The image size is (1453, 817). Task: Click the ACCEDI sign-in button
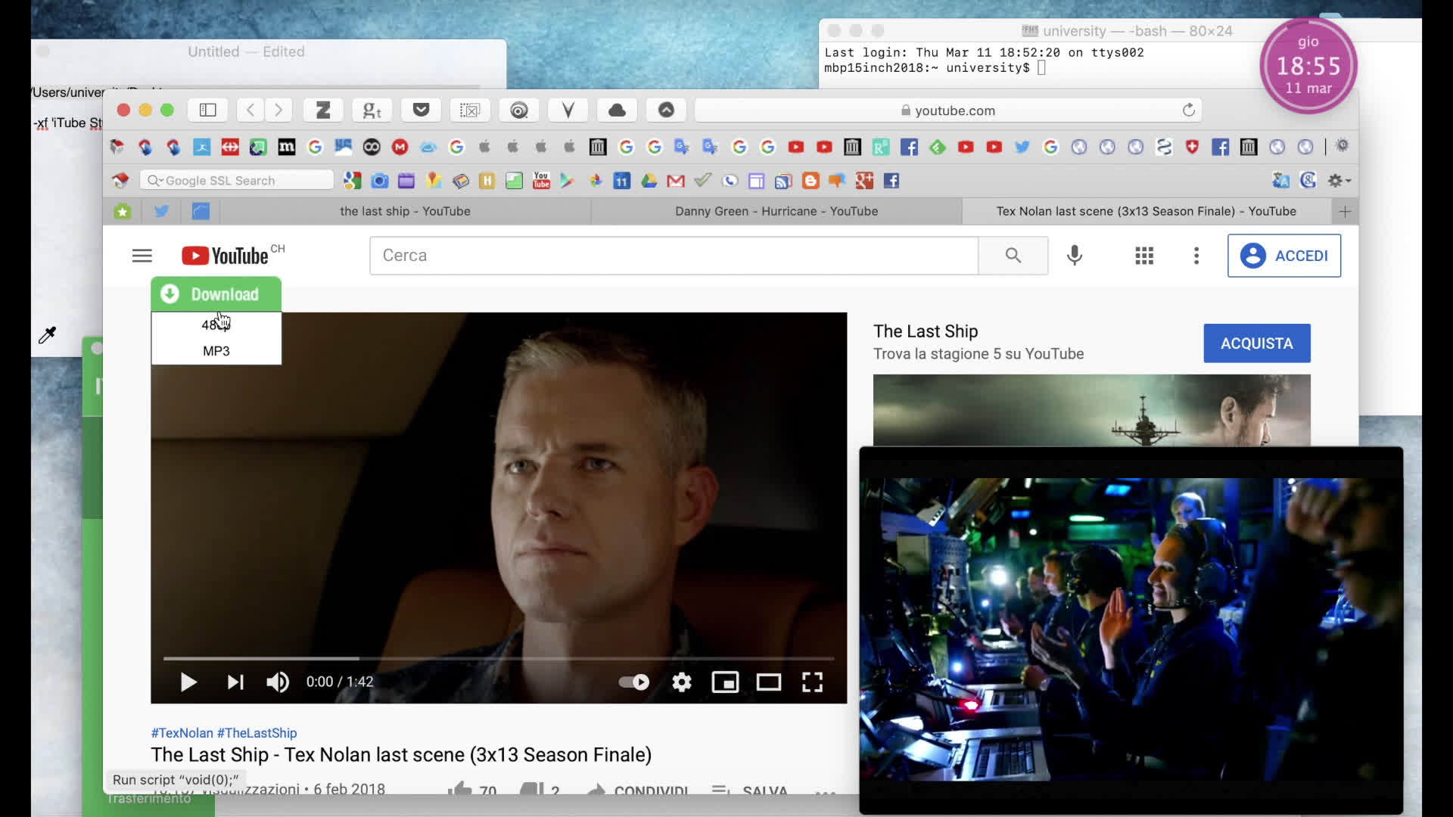pos(1284,256)
